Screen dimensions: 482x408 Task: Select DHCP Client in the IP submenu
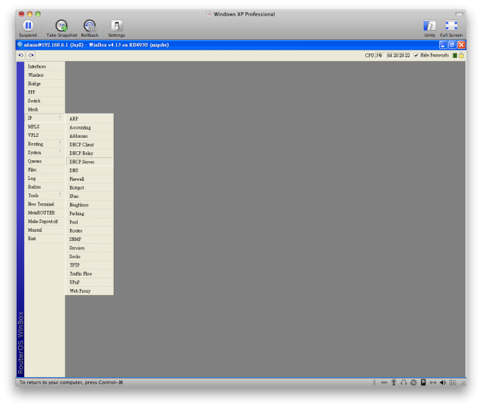click(90, 145)
